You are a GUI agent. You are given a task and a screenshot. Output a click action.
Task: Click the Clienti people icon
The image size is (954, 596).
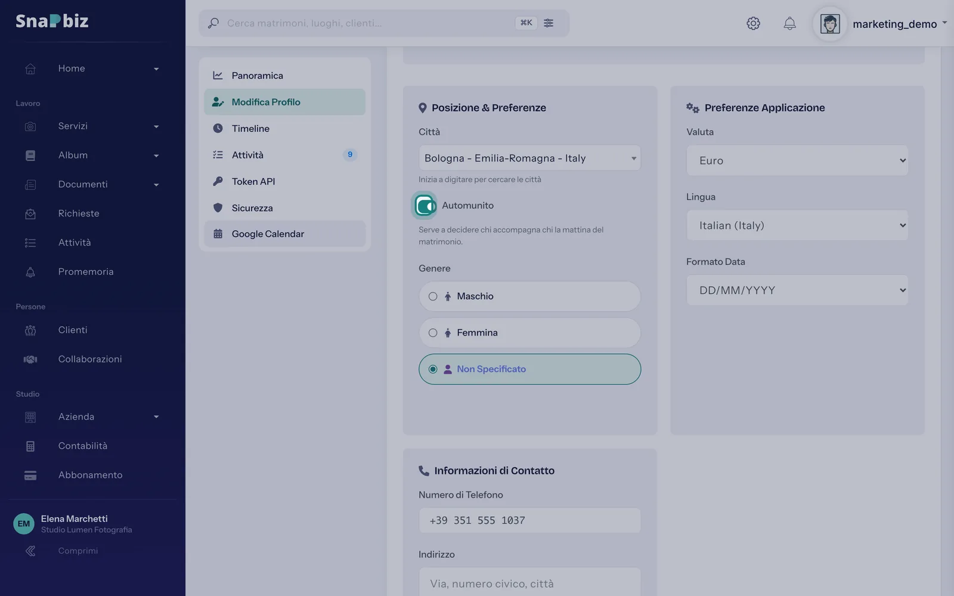(x=30, y=330)
